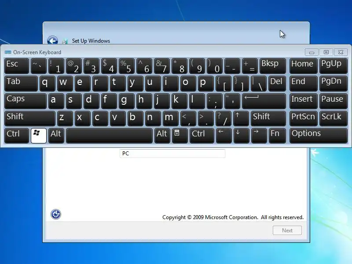Click the letter m key
Screen dimensions: 352x264
click(x=171, y=118)
